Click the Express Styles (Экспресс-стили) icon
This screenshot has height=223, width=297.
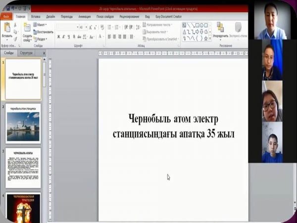click(239, 28)
